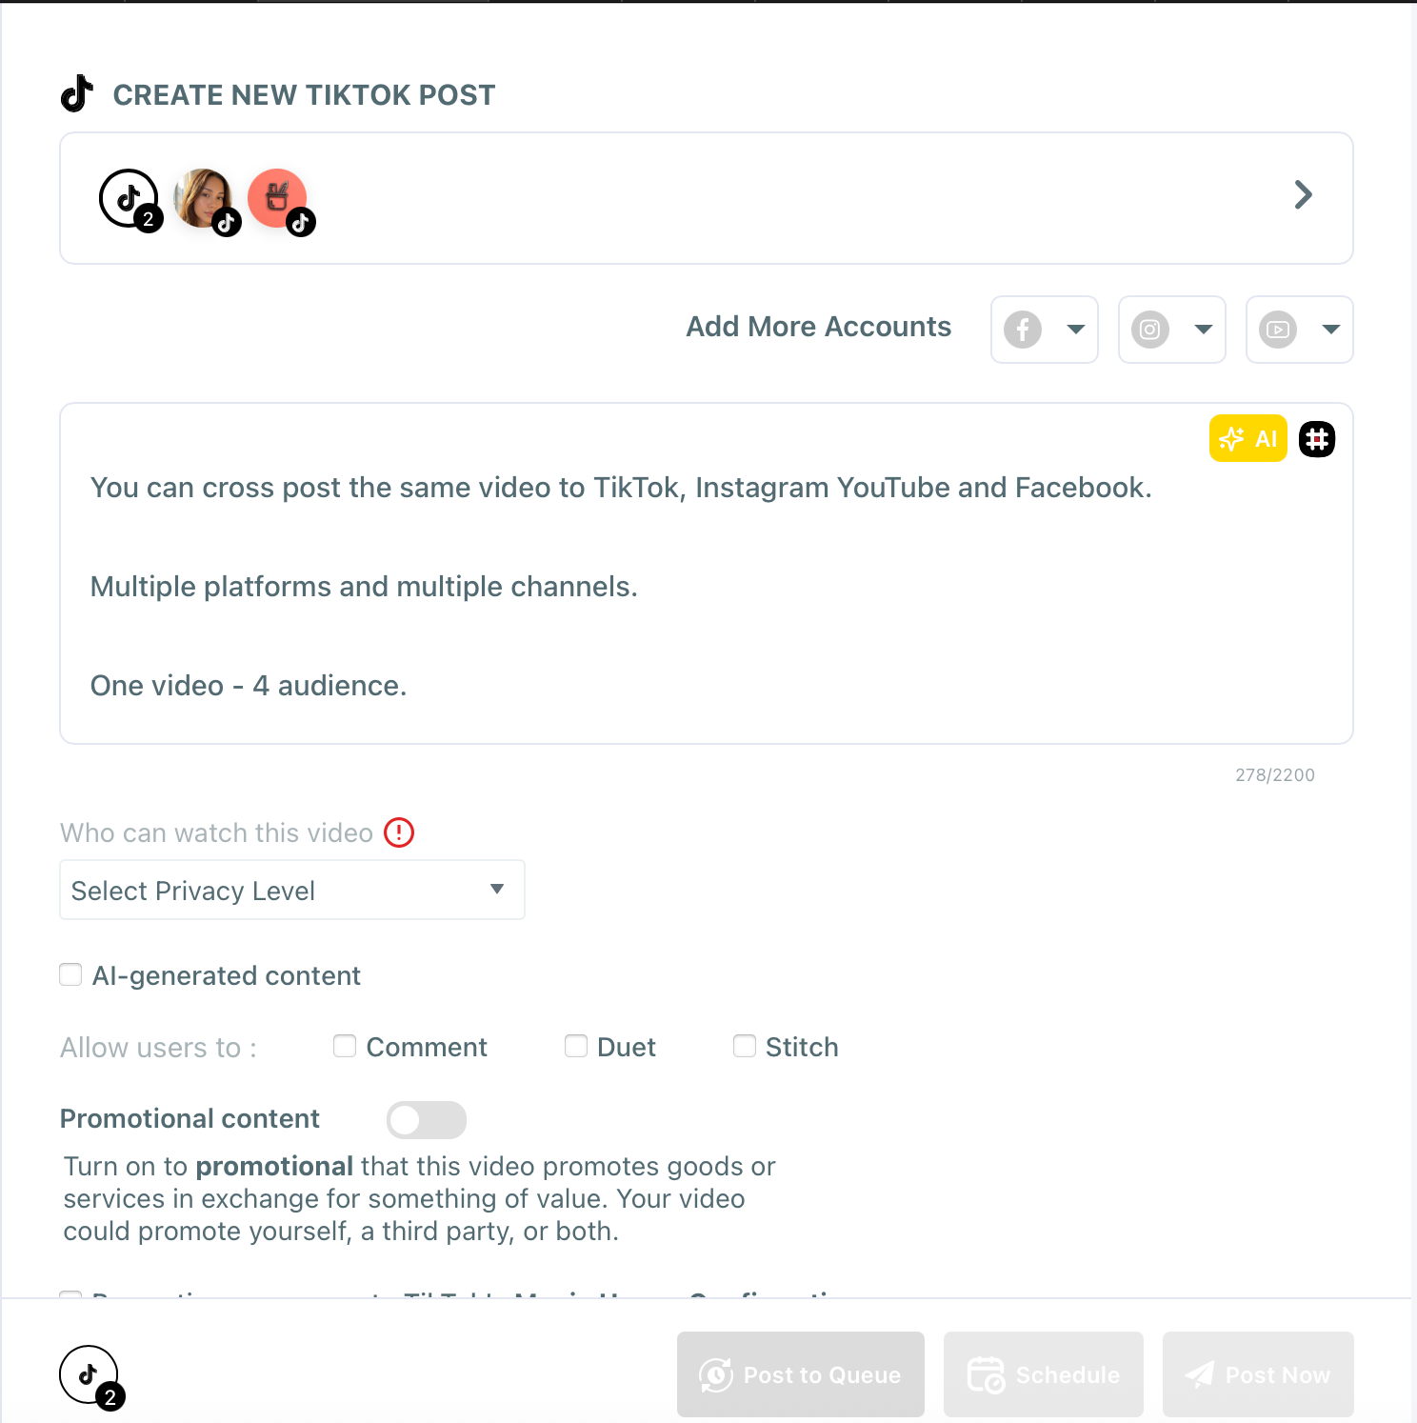
Task: Enable the Comment checkbox
Action: [345, 1046]
